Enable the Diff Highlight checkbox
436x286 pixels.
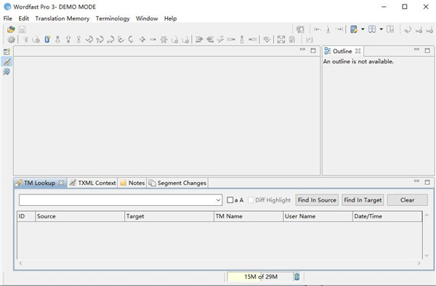point(251,200)
